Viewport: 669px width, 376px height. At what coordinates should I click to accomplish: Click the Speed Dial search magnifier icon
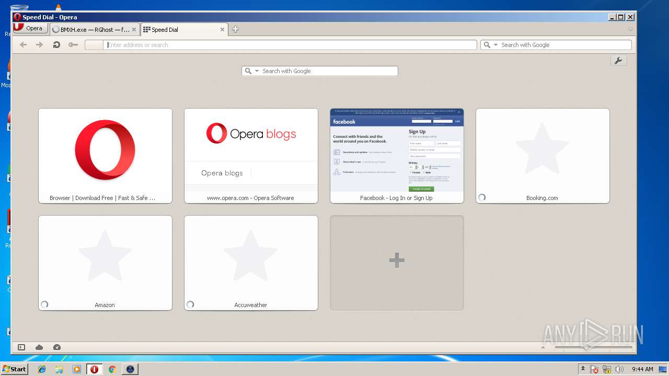point(248,71)
